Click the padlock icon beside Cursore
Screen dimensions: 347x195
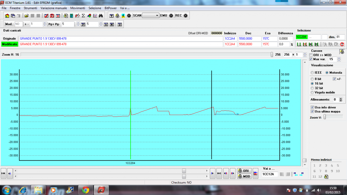342,52
